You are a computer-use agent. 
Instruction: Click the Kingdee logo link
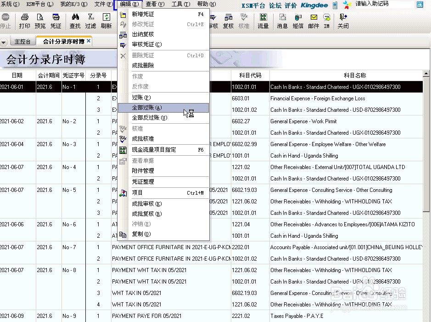coord(314,5)
